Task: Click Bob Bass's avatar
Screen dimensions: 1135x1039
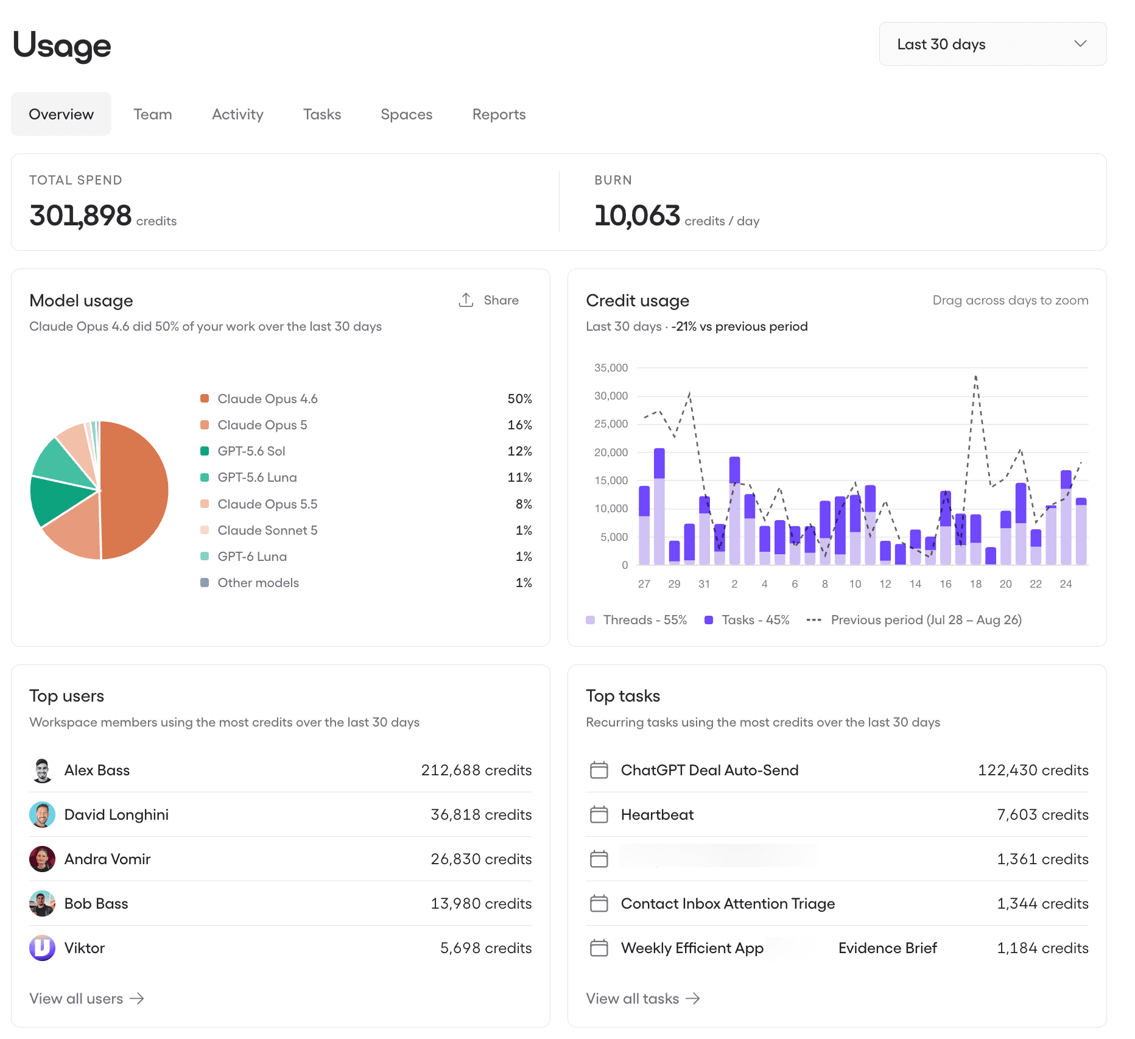Action: [42, 904]
